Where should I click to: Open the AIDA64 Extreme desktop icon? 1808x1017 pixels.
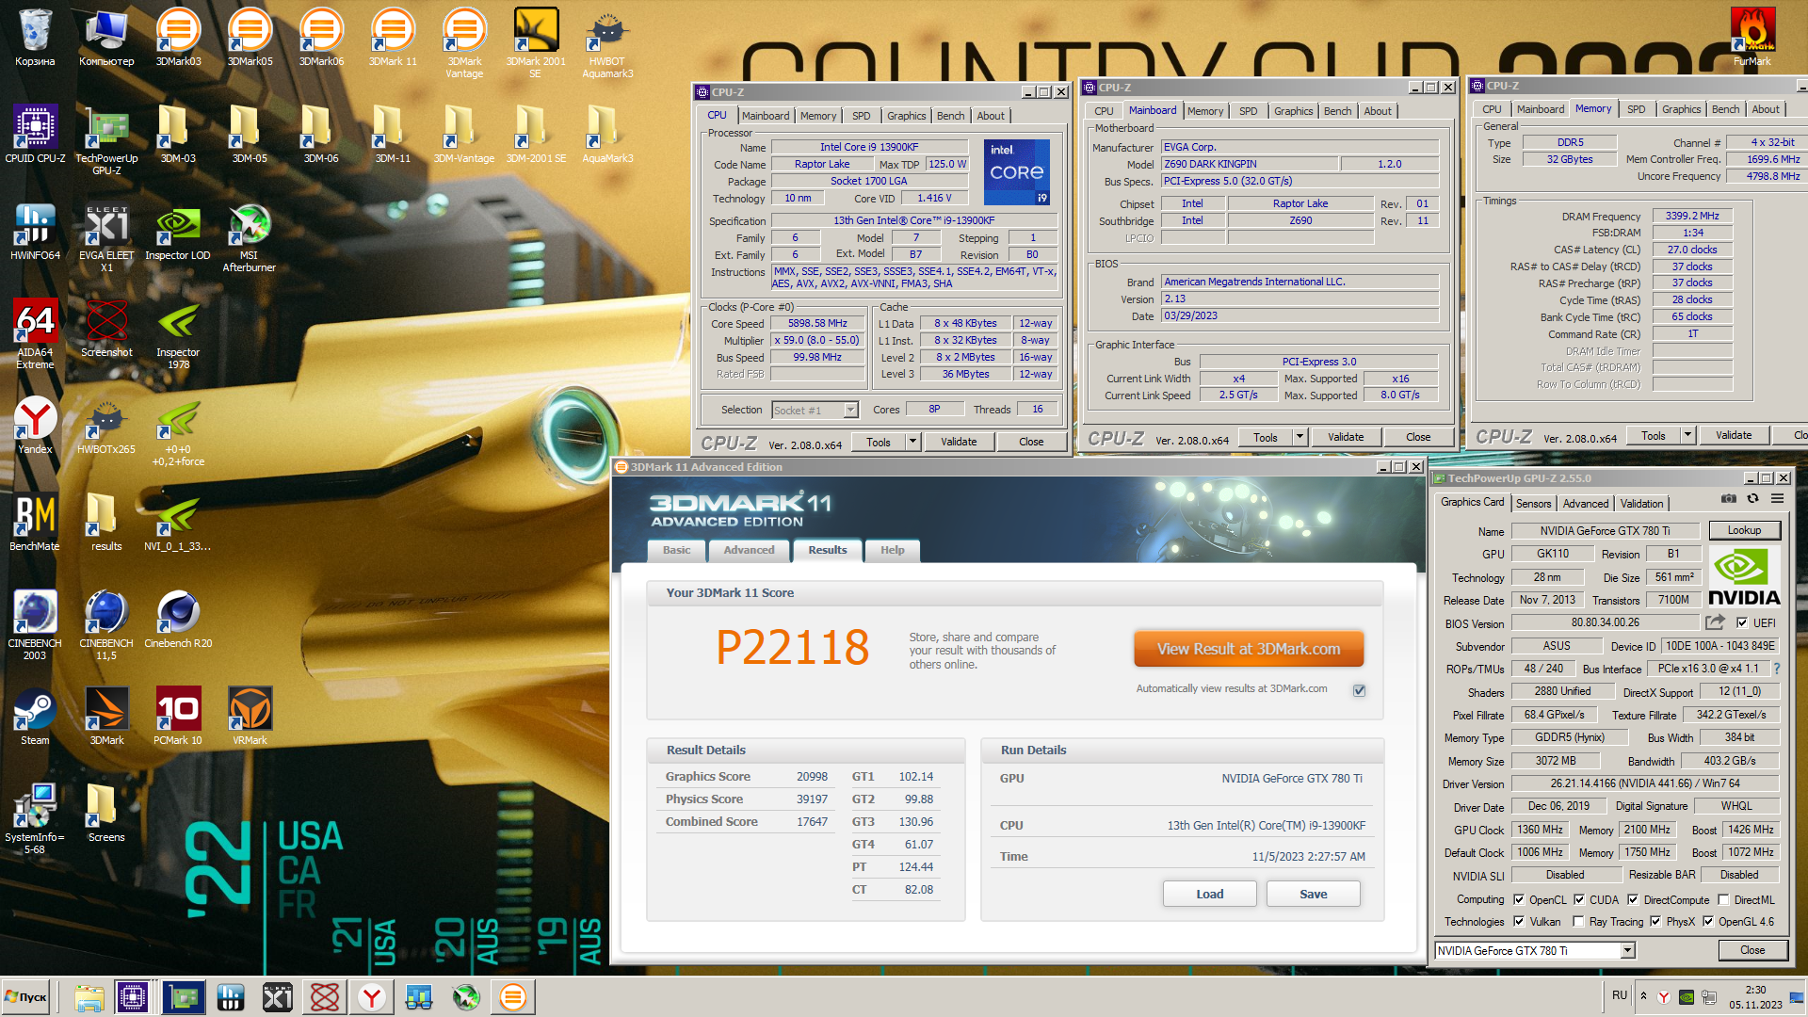[x=35, y=335]
